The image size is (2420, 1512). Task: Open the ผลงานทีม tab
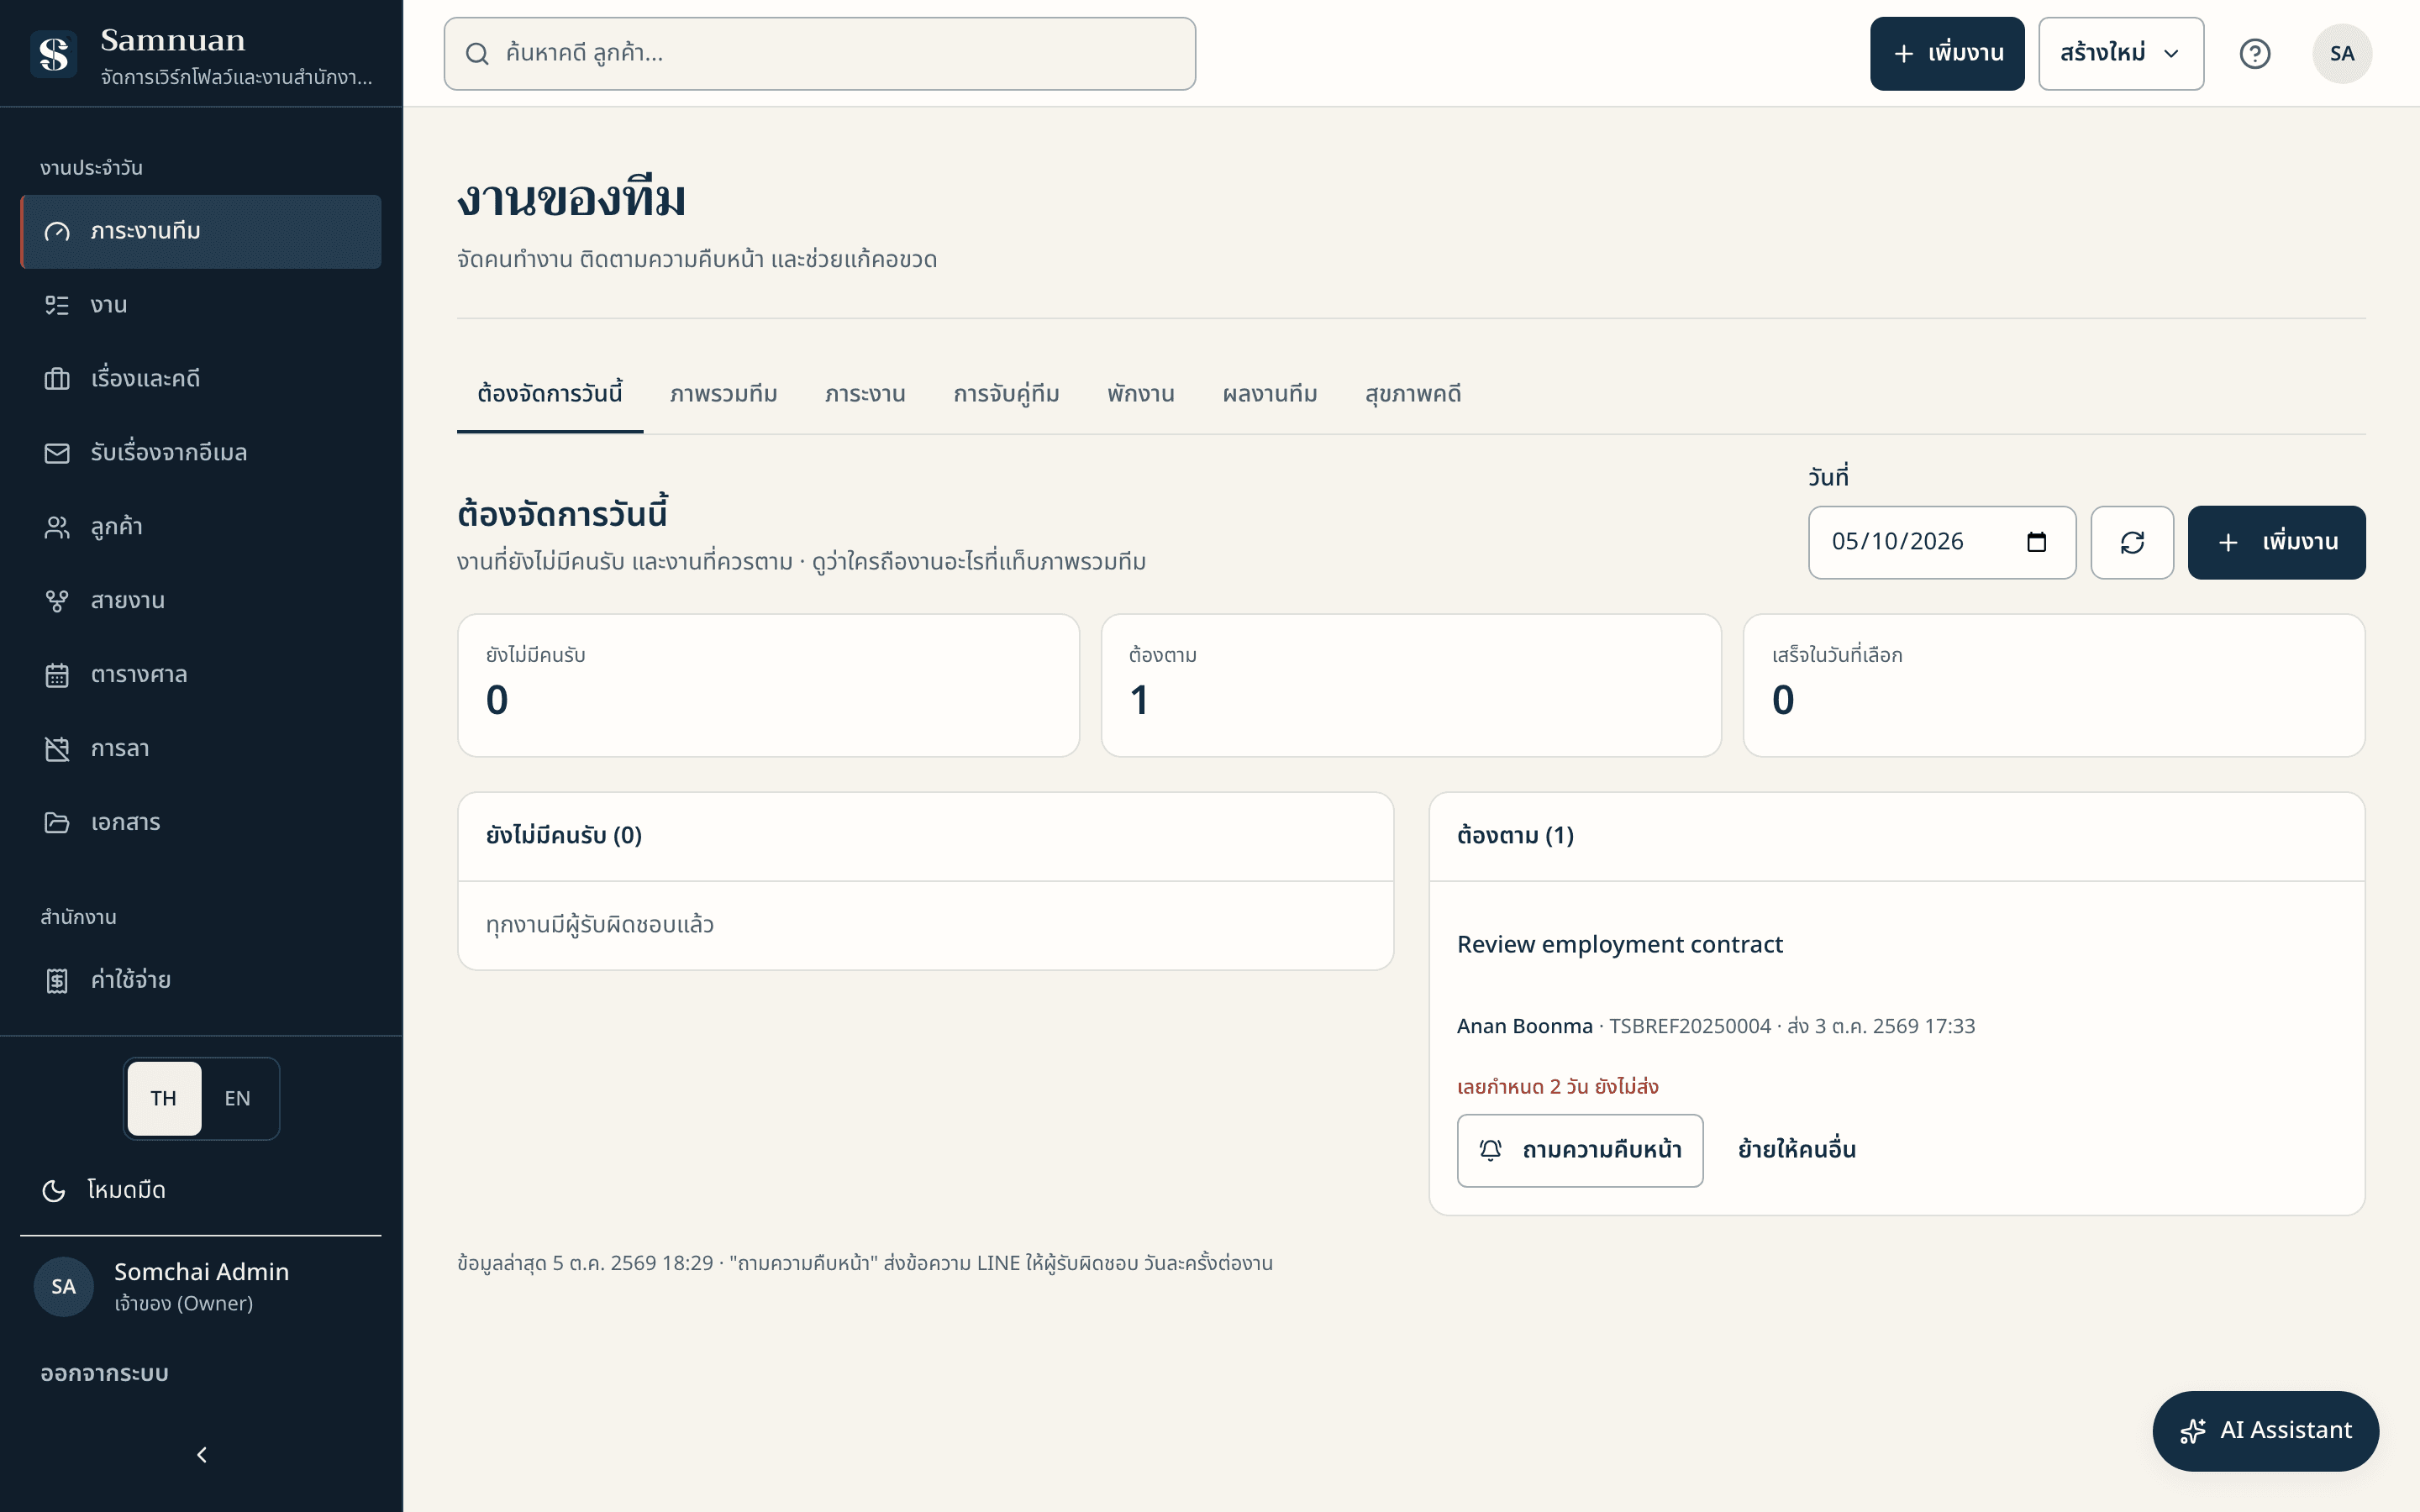coord(1270,395)
